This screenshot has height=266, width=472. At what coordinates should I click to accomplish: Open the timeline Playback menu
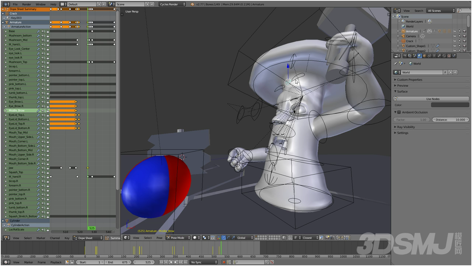click(56, 262)
